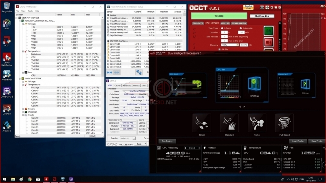
Task: Click previous core arrow beside Core 0
Action: coord(185,148)
